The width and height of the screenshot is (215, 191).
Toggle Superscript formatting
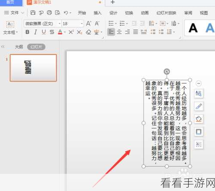[x=71, y=32]
